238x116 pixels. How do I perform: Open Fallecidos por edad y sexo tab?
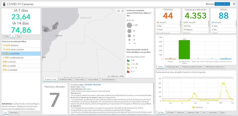pyautogui.click(x=215, y=67)
